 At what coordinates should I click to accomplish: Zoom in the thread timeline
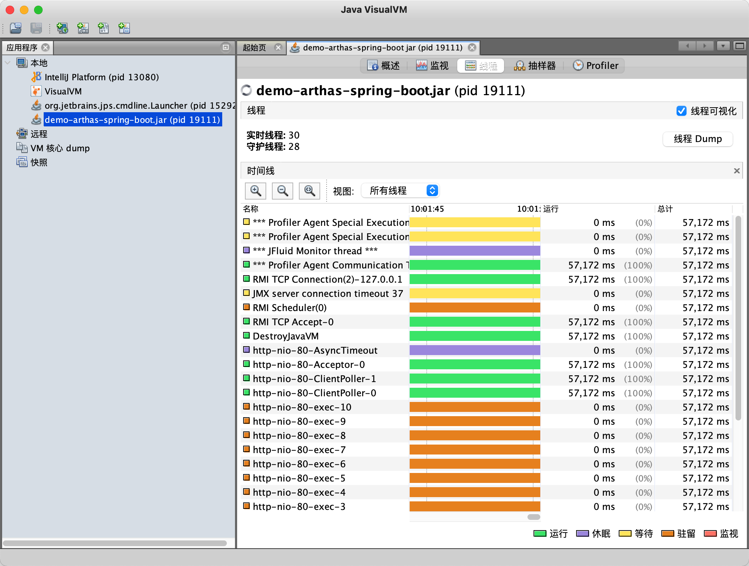click(256, 191)
